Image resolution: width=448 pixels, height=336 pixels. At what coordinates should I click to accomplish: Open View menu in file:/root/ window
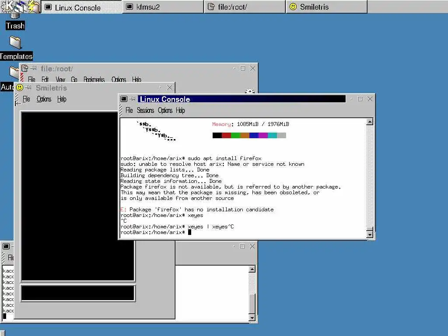(60, 79)
